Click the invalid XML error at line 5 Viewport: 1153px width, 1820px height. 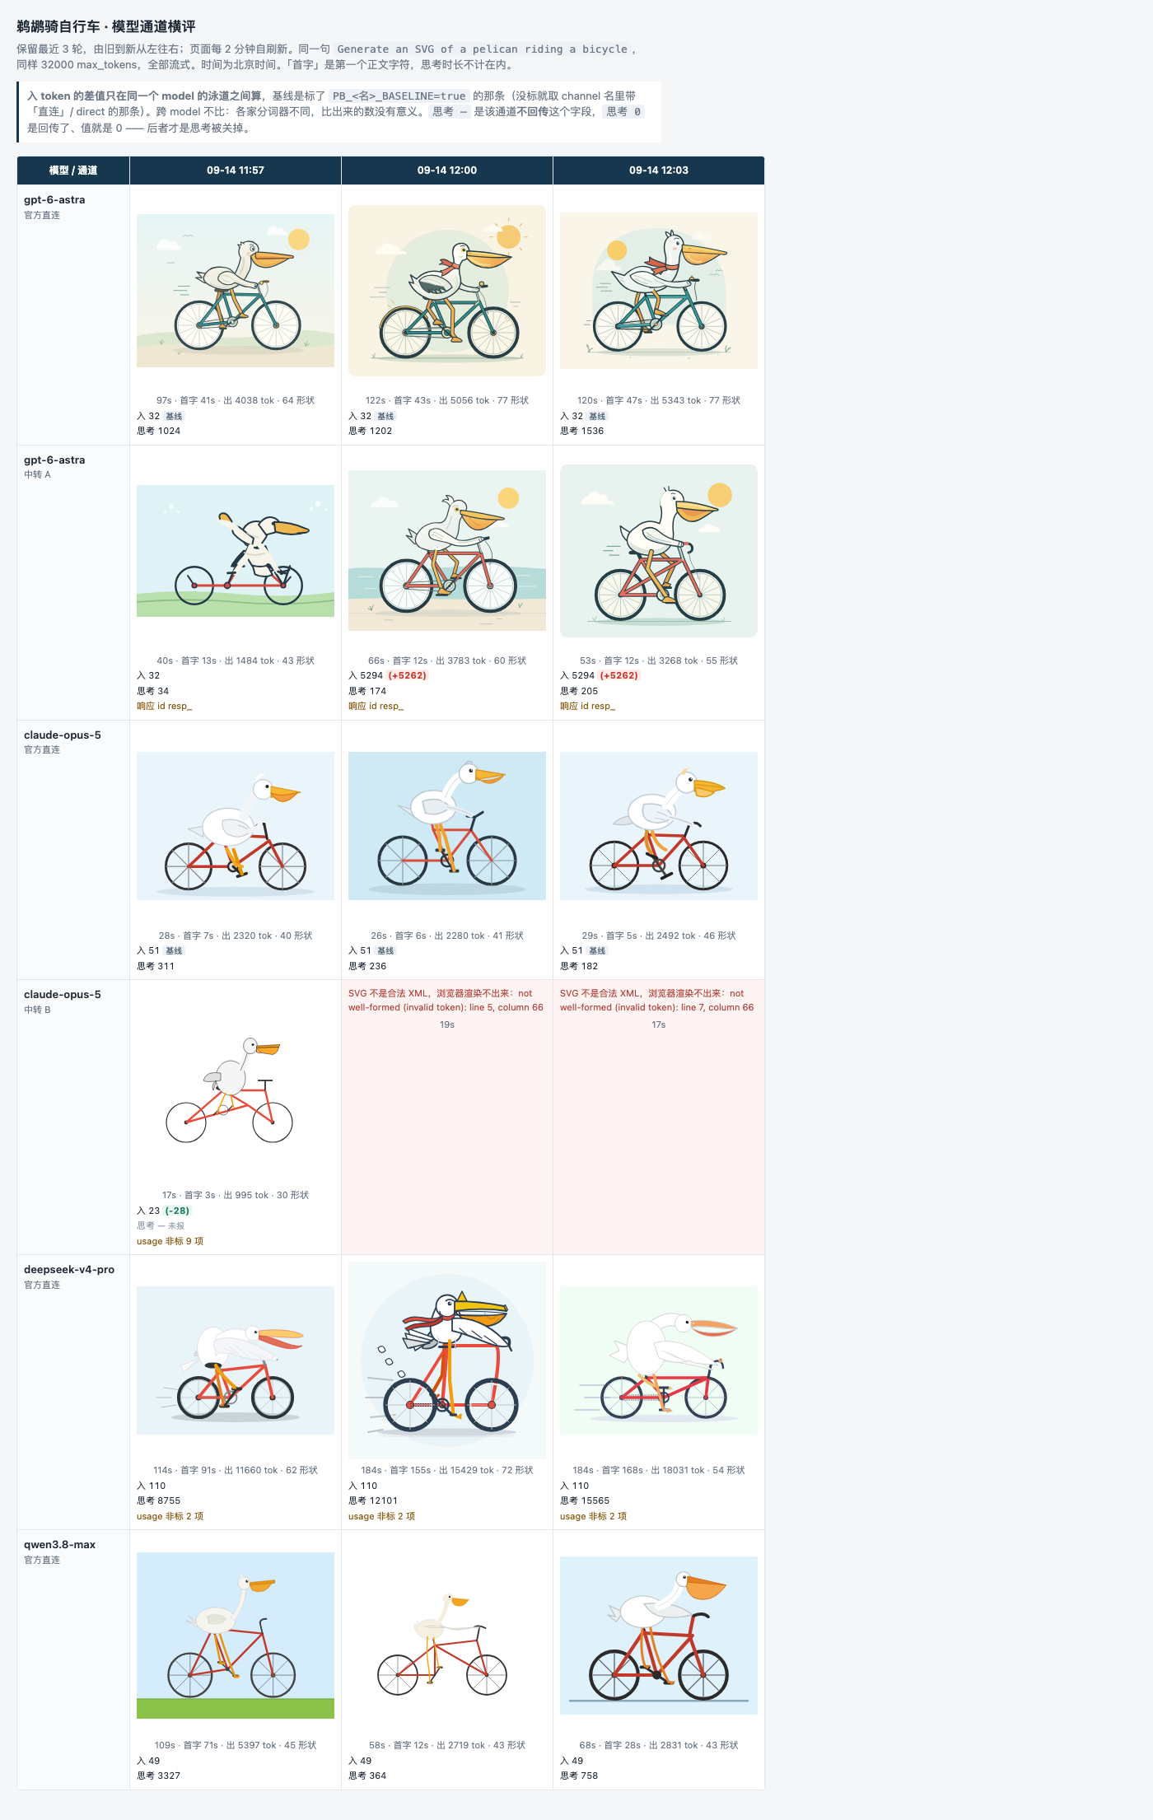(x=446, y=1000)
